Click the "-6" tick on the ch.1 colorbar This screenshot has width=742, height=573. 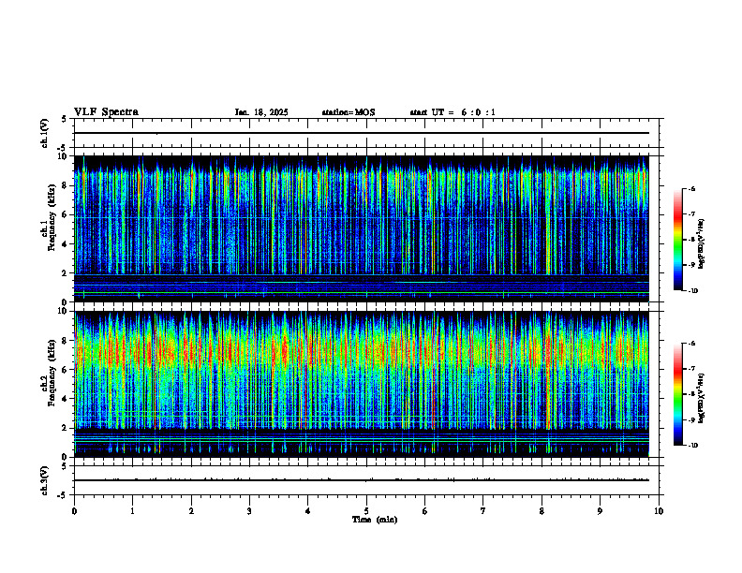coord(691,188)
